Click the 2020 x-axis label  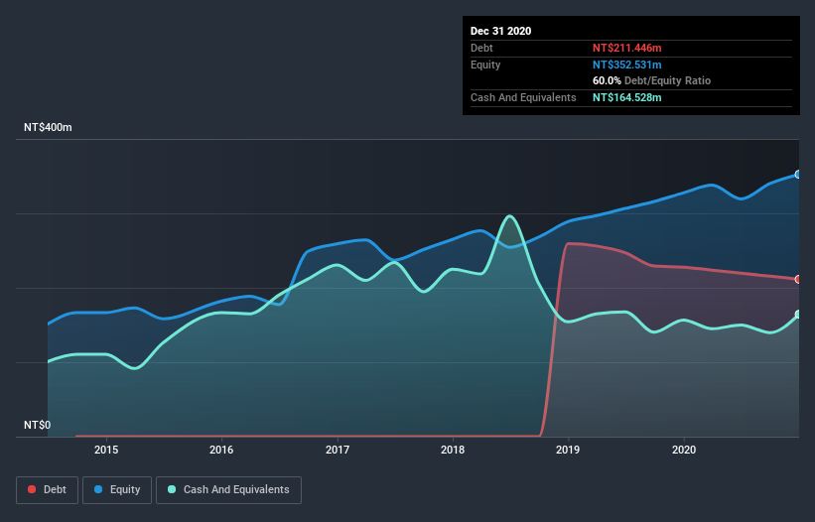[x=684, y=450]
